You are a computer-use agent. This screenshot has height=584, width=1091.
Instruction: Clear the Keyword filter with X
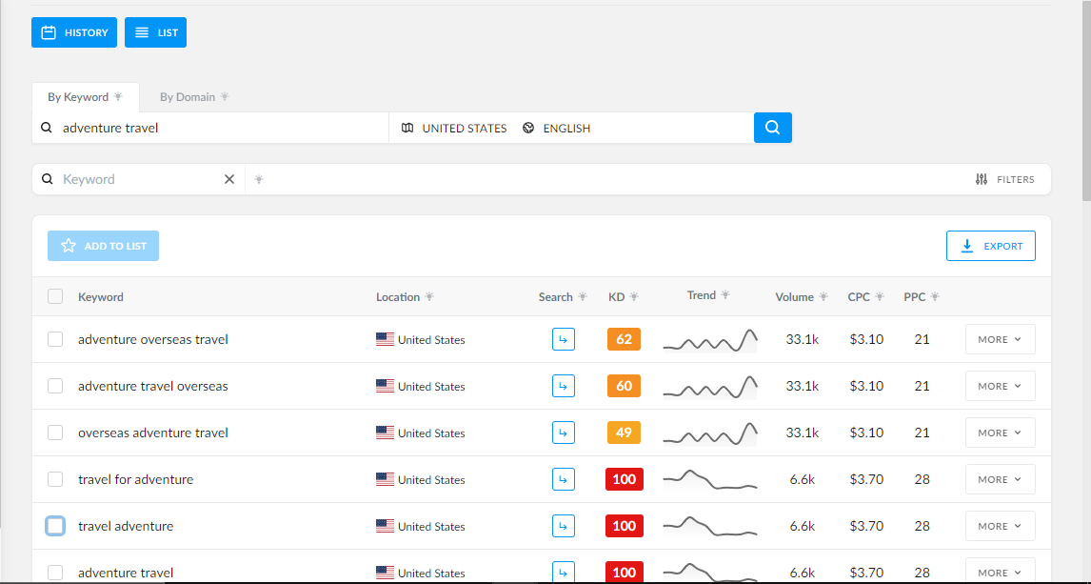tap(228, 179)
